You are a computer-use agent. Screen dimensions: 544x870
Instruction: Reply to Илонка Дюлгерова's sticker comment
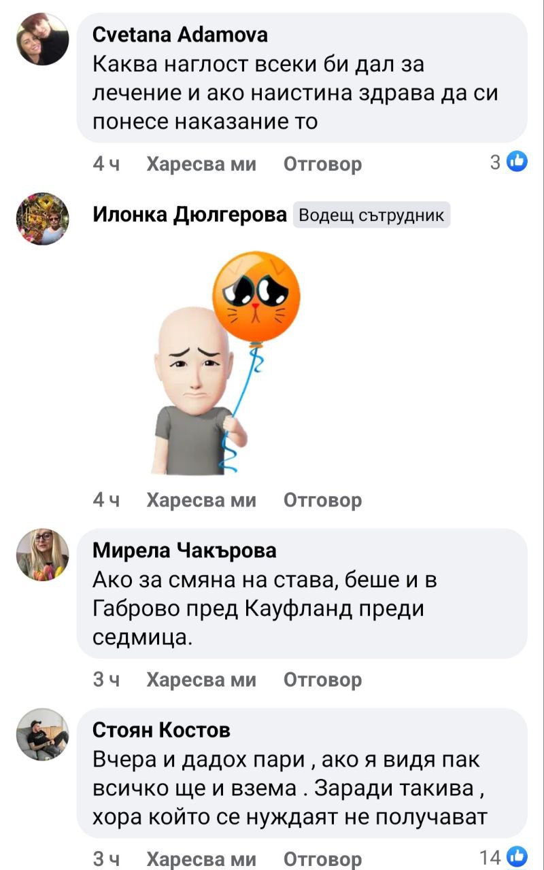click(x=322, y=500)
